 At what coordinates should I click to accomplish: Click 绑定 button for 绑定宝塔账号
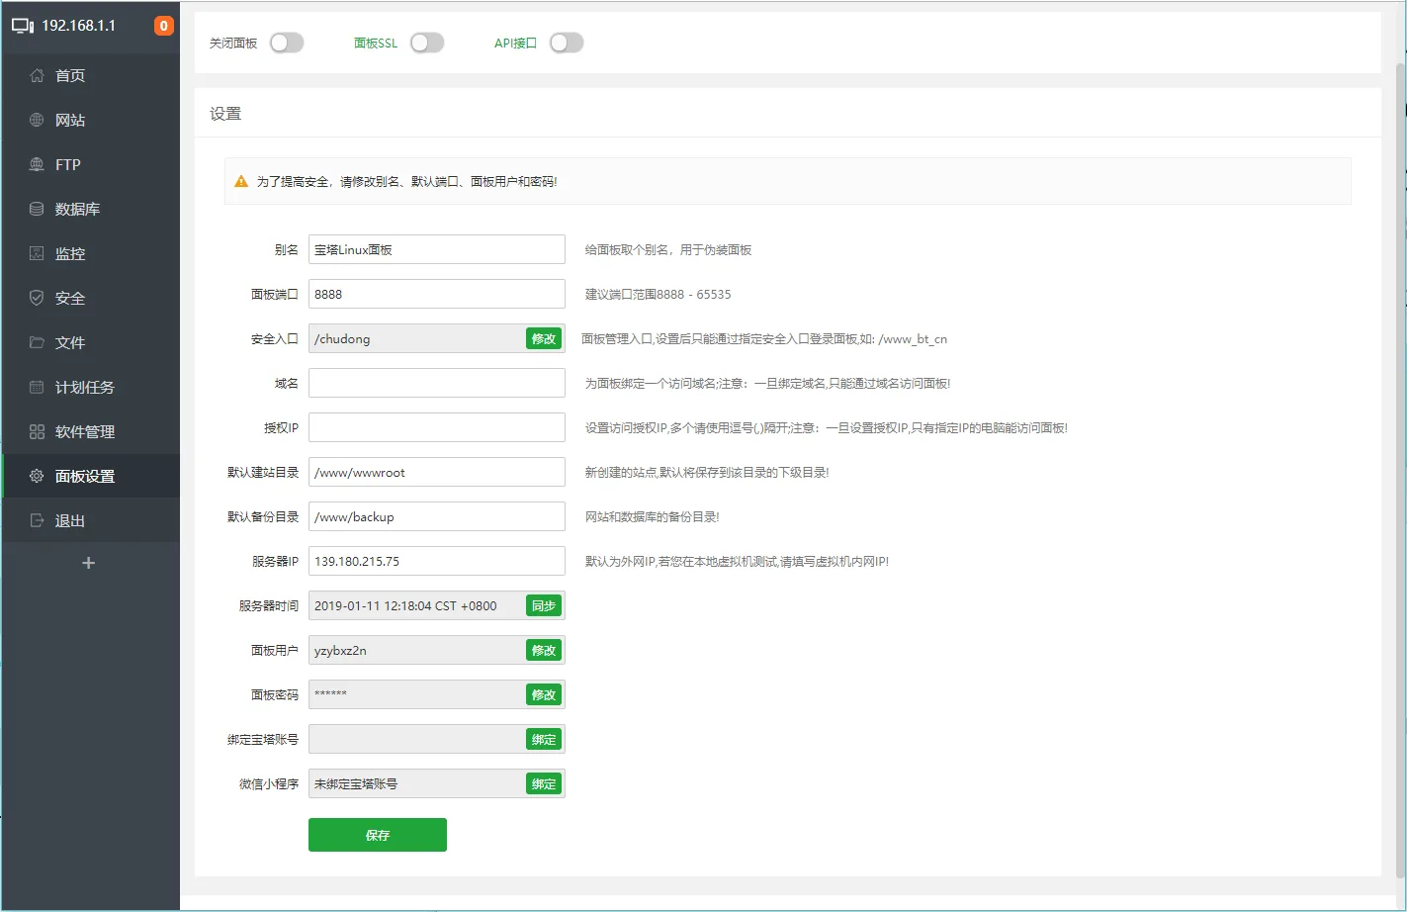coord(544,739)
